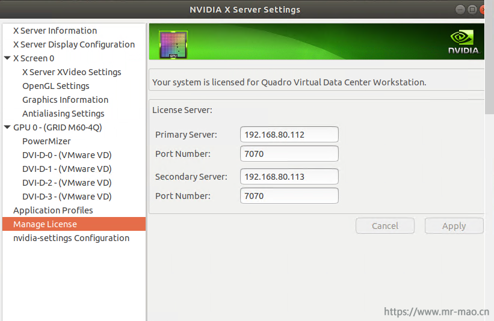Click the Primary Server address field
Screen dimensions: 494x321
click(289, 135)
